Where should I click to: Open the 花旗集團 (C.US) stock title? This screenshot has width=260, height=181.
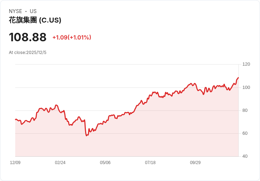[x=35, y=20]
